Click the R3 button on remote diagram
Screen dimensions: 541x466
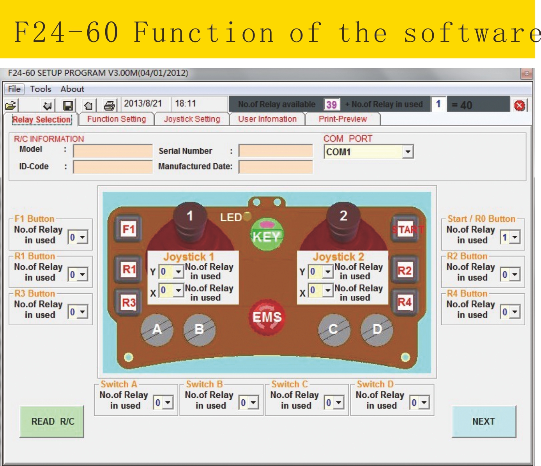coord(129,302)
